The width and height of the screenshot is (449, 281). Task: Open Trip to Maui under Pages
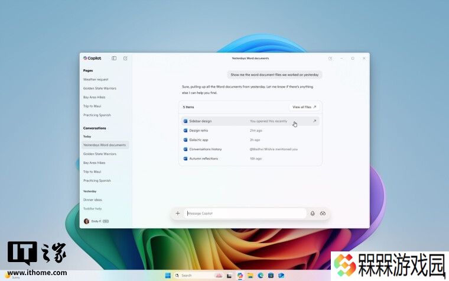tap(92, 106)
